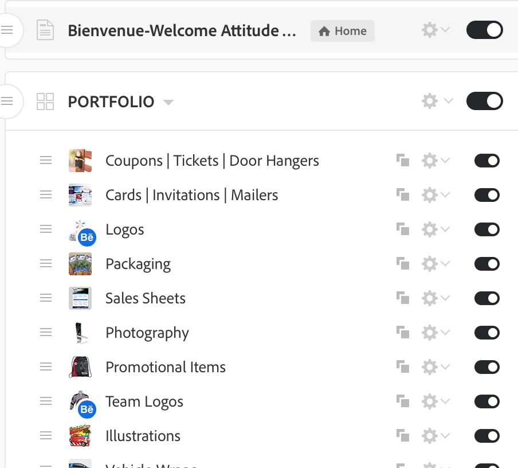The image size is (518, 468).
Task: Click the PORTFOLIO grid icon
Action: [x=45, y=102]
